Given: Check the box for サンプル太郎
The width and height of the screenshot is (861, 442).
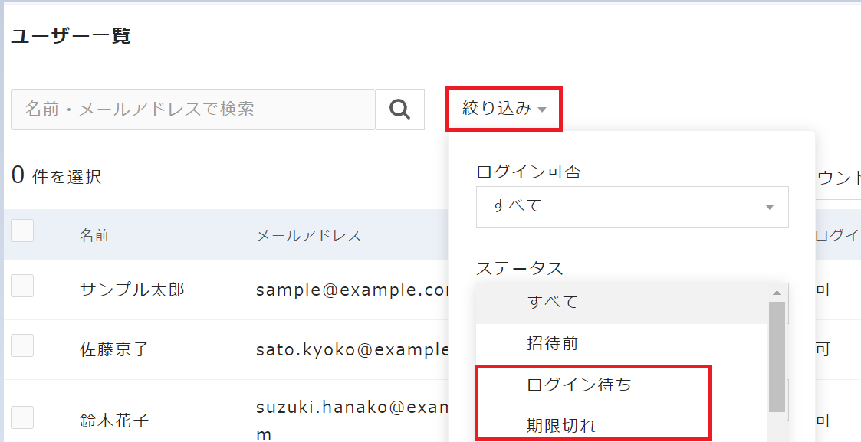Looking at the screenshot, I should click(x=22, y=286).
